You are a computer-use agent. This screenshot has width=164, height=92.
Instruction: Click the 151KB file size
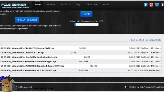pos(73,53)
